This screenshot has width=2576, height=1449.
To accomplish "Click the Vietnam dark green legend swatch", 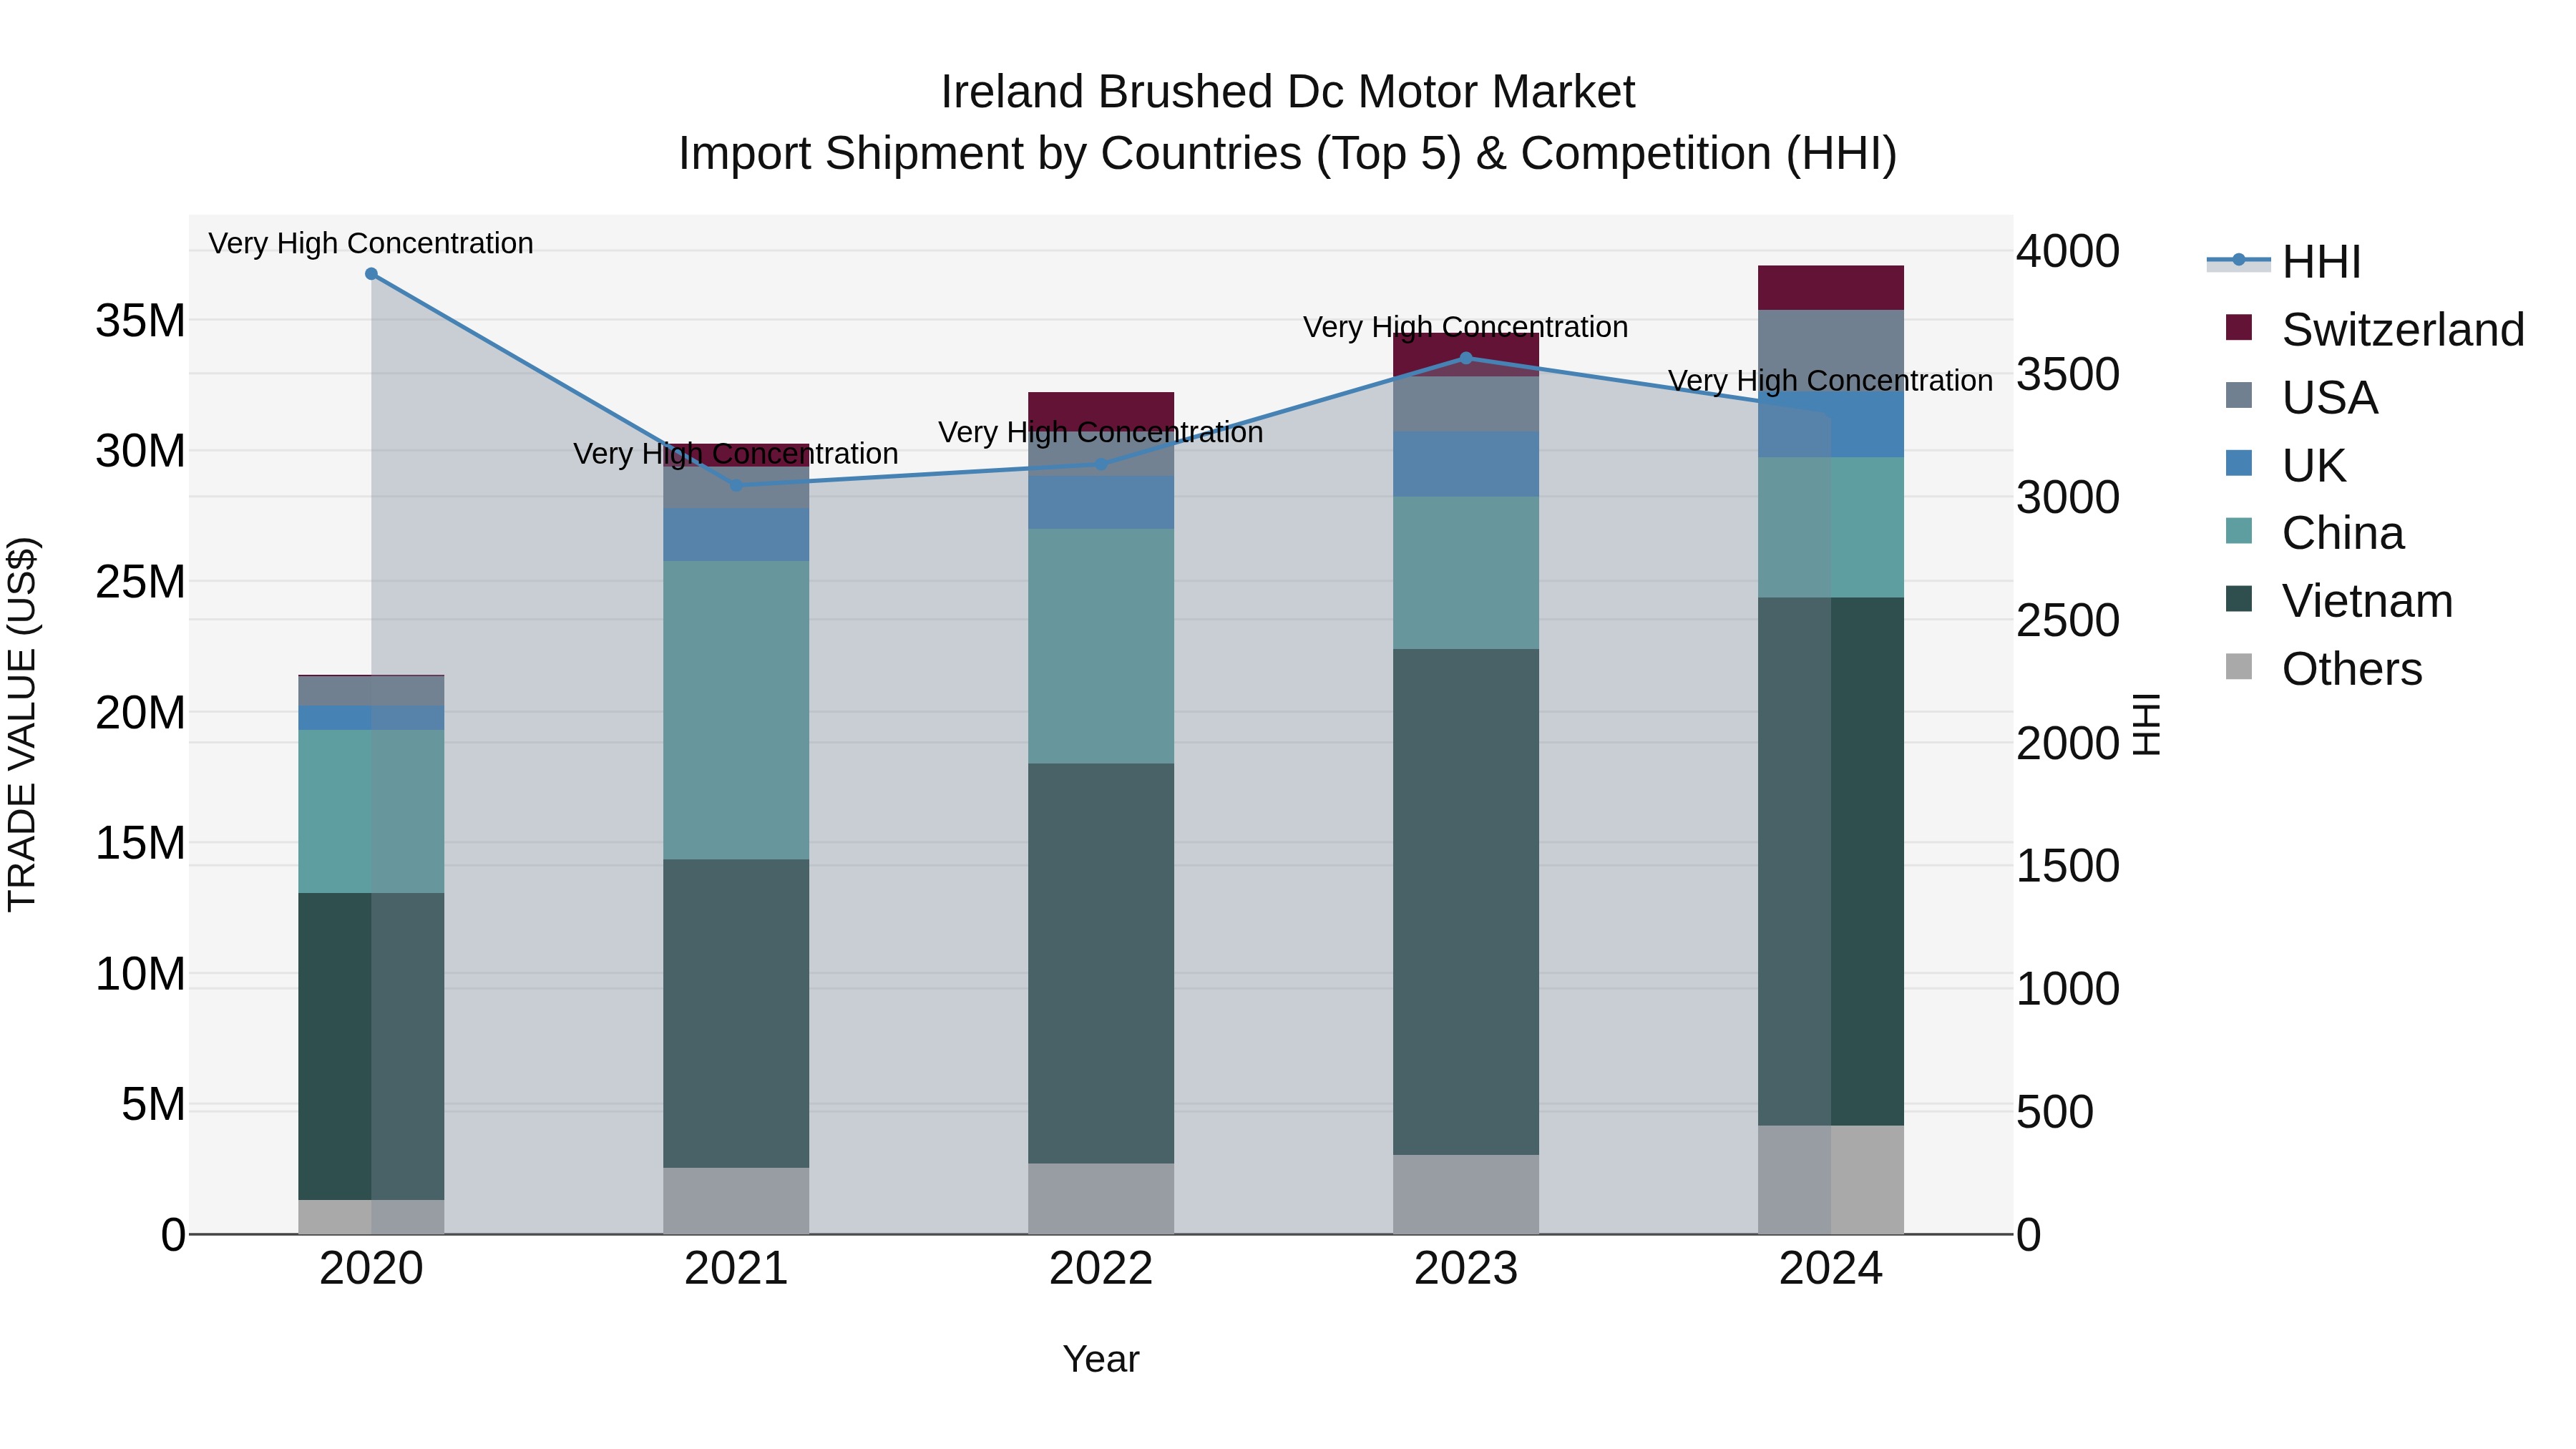I will 2239,599.
